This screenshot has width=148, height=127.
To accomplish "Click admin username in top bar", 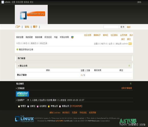I will pos(7,2).
